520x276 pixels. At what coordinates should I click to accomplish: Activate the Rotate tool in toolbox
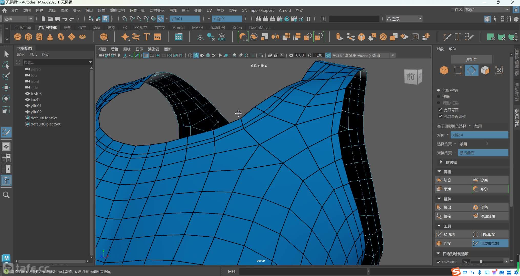(6, 99)
